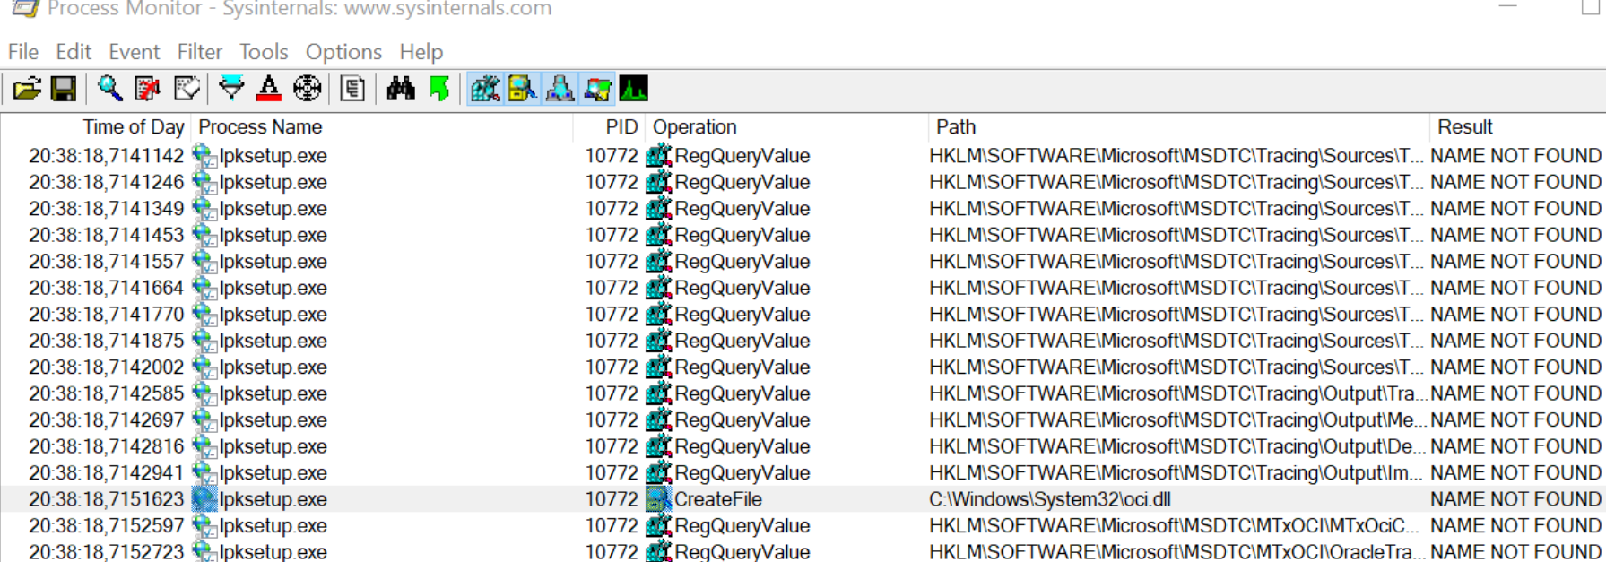Click the Operation column header
This screenshot has height=562, width=1606.
click(786, 127)
